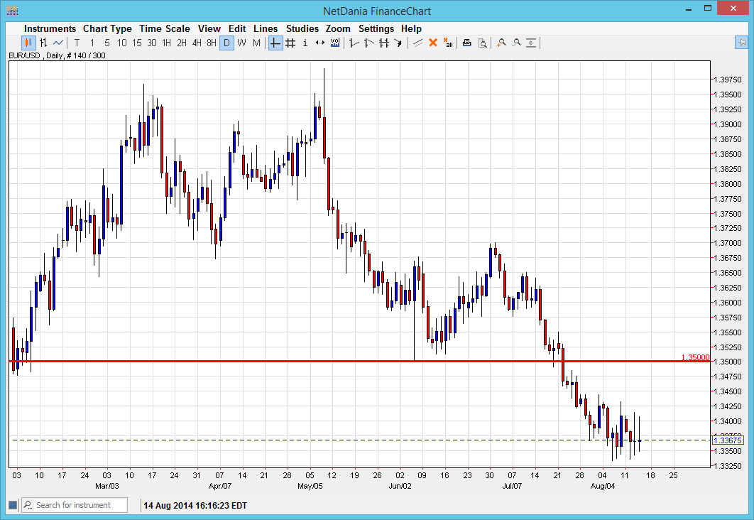Click the delete all lines icon
The image size is (754, 520).
(x=448, y=43)
